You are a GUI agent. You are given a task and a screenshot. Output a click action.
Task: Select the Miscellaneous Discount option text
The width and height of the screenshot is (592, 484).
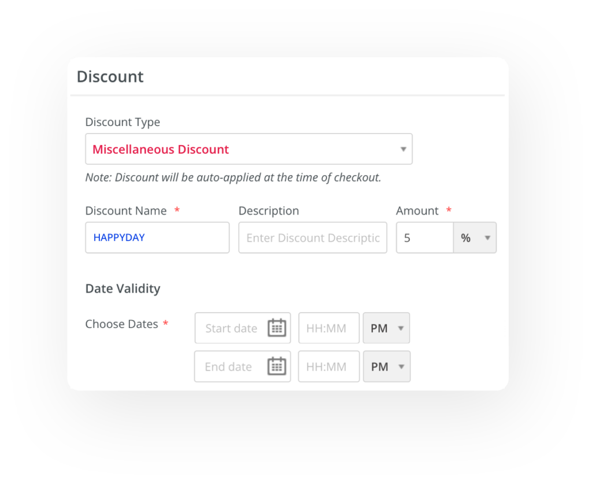pyautogui.click(x=160, y=149)
